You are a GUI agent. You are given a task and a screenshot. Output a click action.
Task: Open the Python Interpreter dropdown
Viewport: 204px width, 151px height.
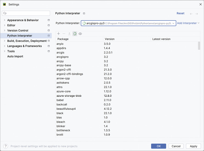click(128, 23)
